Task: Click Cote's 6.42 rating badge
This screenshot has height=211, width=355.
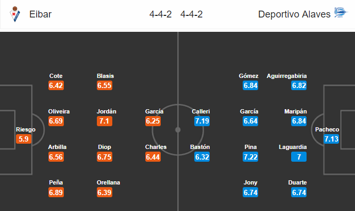Action: tap(56, 85)
